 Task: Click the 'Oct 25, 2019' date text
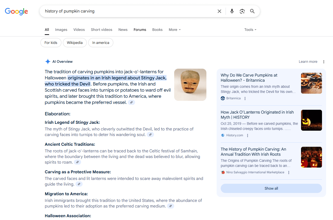[x=230, y=124]
